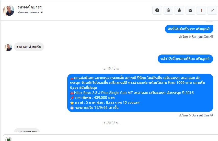Click the page avatar beside reply box
The image size is (218, 141).
(x=8, y=139)
